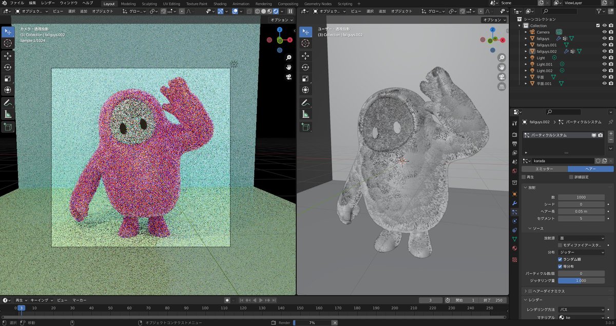Image resolution: width=616 pixels, height=326 pixels.
Task: Toggle camera view icon in right viewport
Action: click(502, 77)
